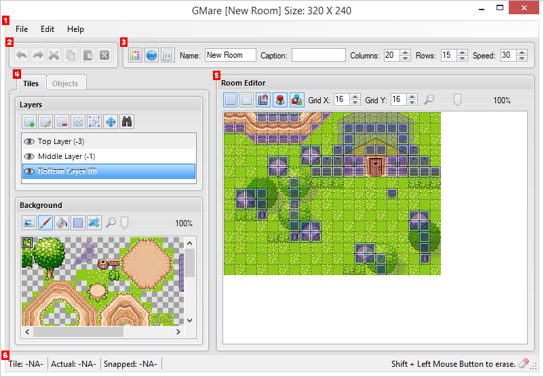
Task: Select the Bottom Layer (0) row
Action: (109, 171)
